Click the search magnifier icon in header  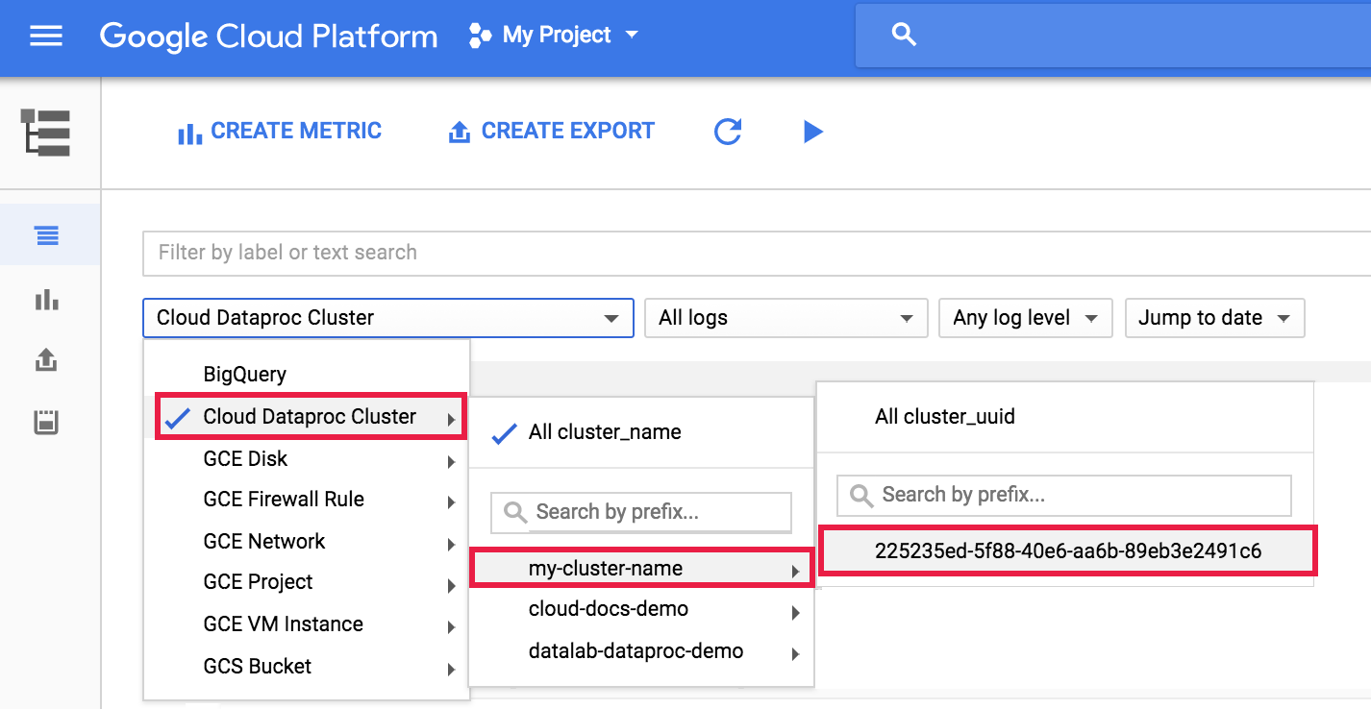(x=903, y=36)
